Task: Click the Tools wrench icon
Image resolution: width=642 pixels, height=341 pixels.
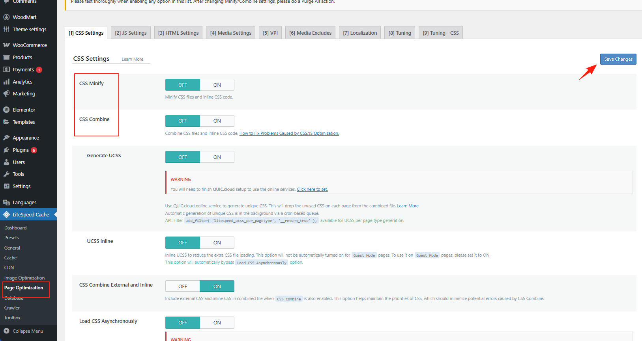Action: [x=6, y=174]
